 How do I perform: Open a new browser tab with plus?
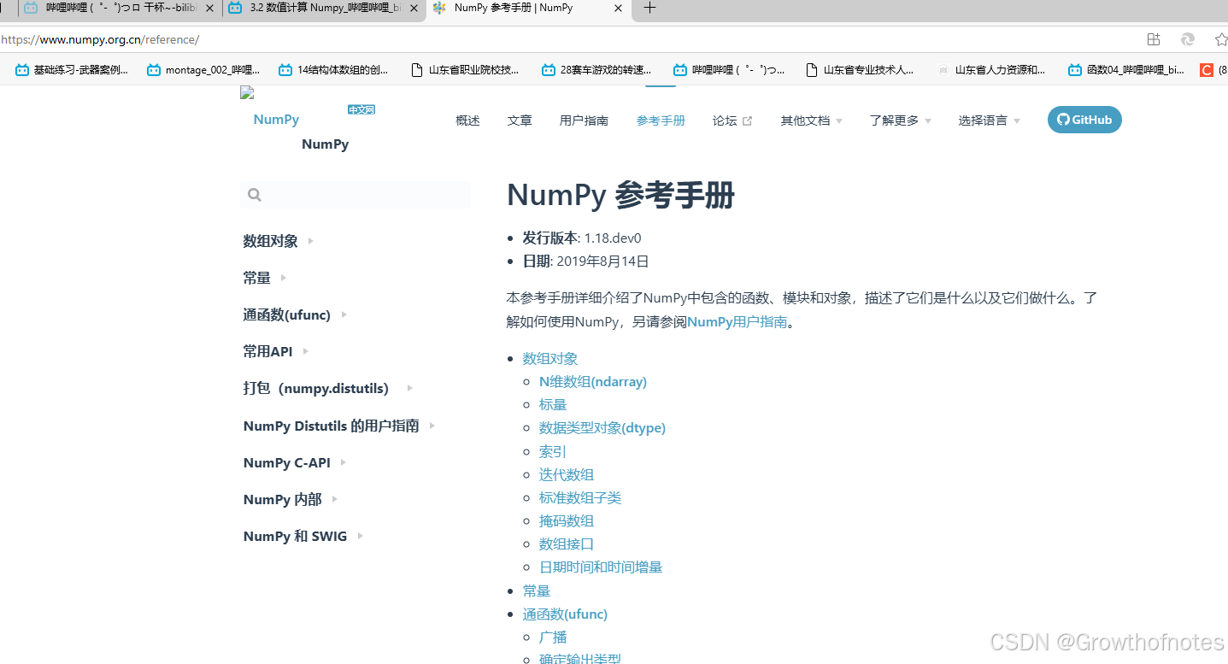(x=649, y=8)
